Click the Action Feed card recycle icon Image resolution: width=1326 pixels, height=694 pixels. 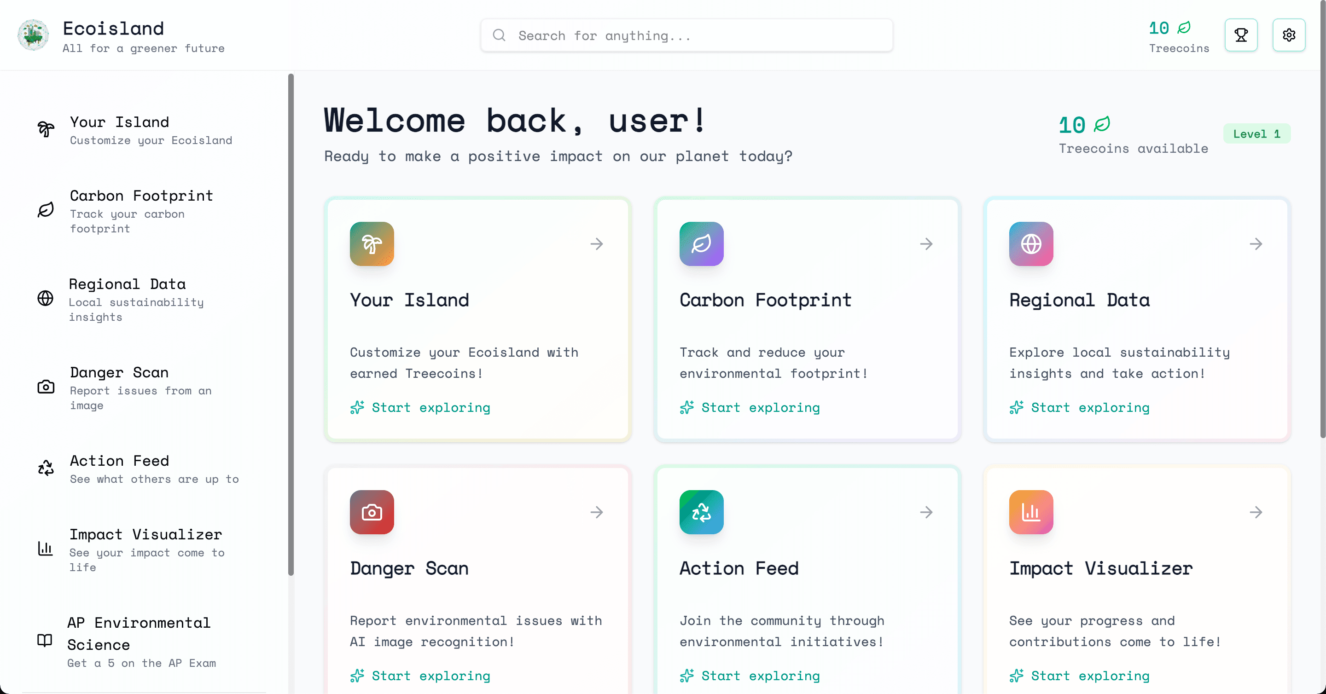click(x=701, y=512)
